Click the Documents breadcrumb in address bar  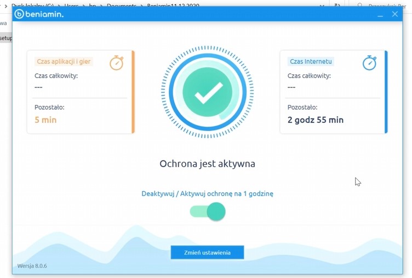(121, 5)
